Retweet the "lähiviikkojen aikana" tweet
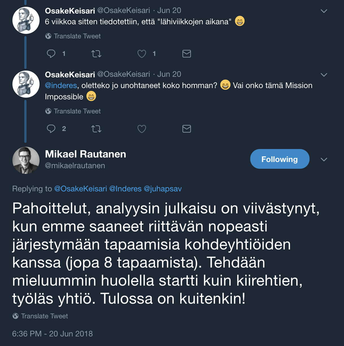344x346 pixels. pos(96,54)
